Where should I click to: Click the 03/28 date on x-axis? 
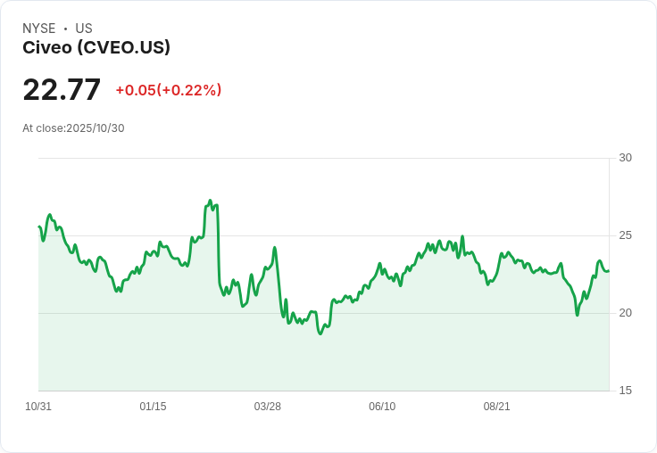[x=267, y=407]
